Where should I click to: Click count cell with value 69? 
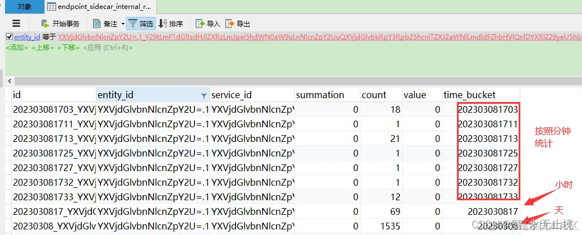point(381,211)
